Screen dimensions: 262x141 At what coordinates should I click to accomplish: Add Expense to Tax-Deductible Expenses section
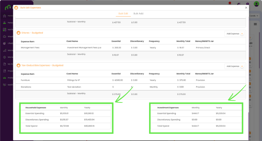[235, 66]
